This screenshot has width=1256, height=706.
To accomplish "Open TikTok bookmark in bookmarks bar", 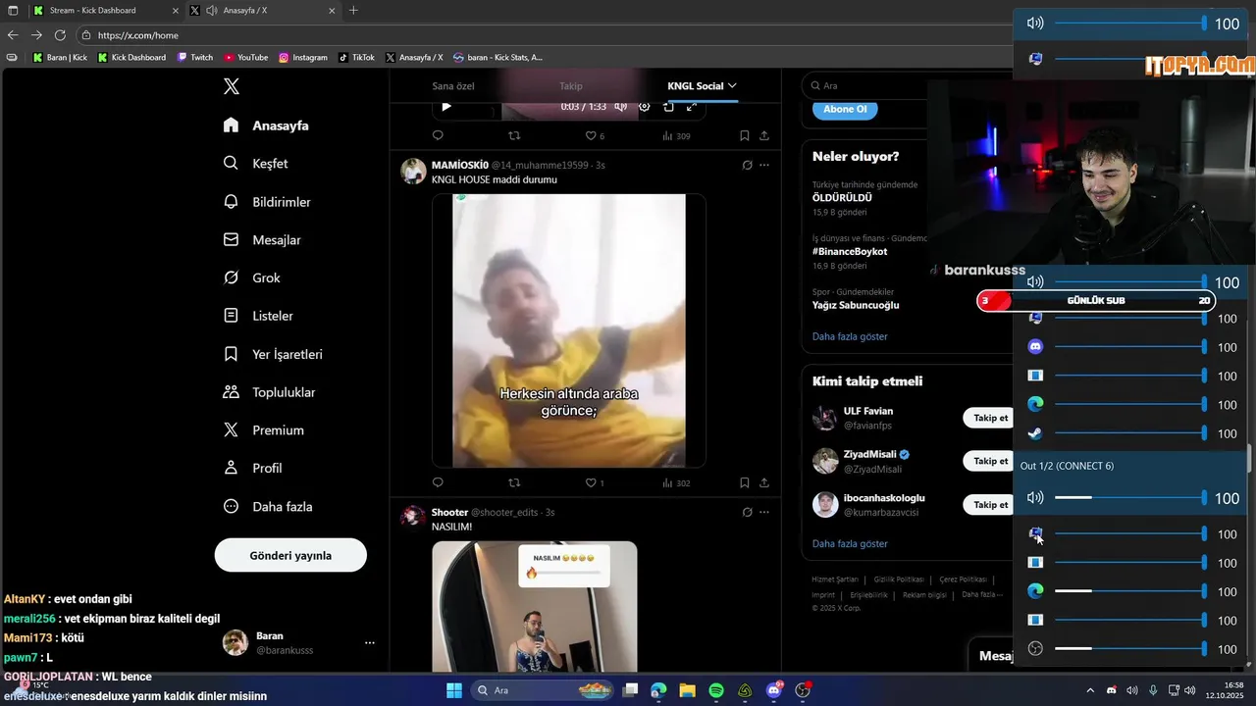I will pos(357,58).
